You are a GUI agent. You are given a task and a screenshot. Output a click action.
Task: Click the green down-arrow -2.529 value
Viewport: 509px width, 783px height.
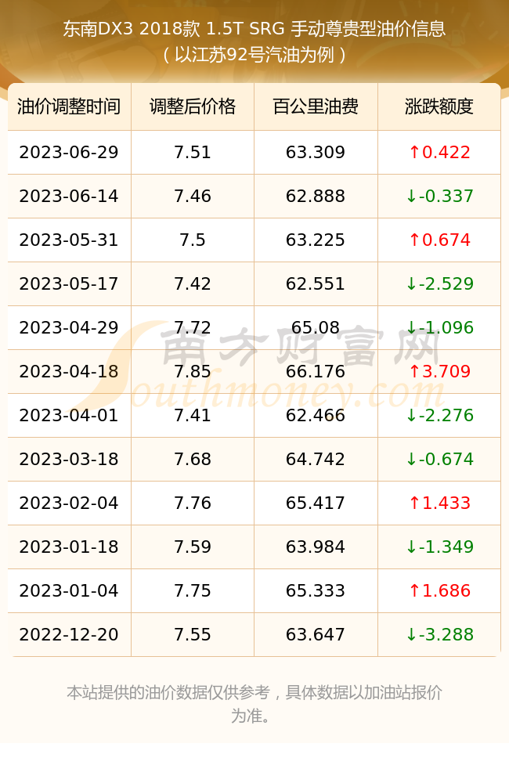tap(439, 283)
